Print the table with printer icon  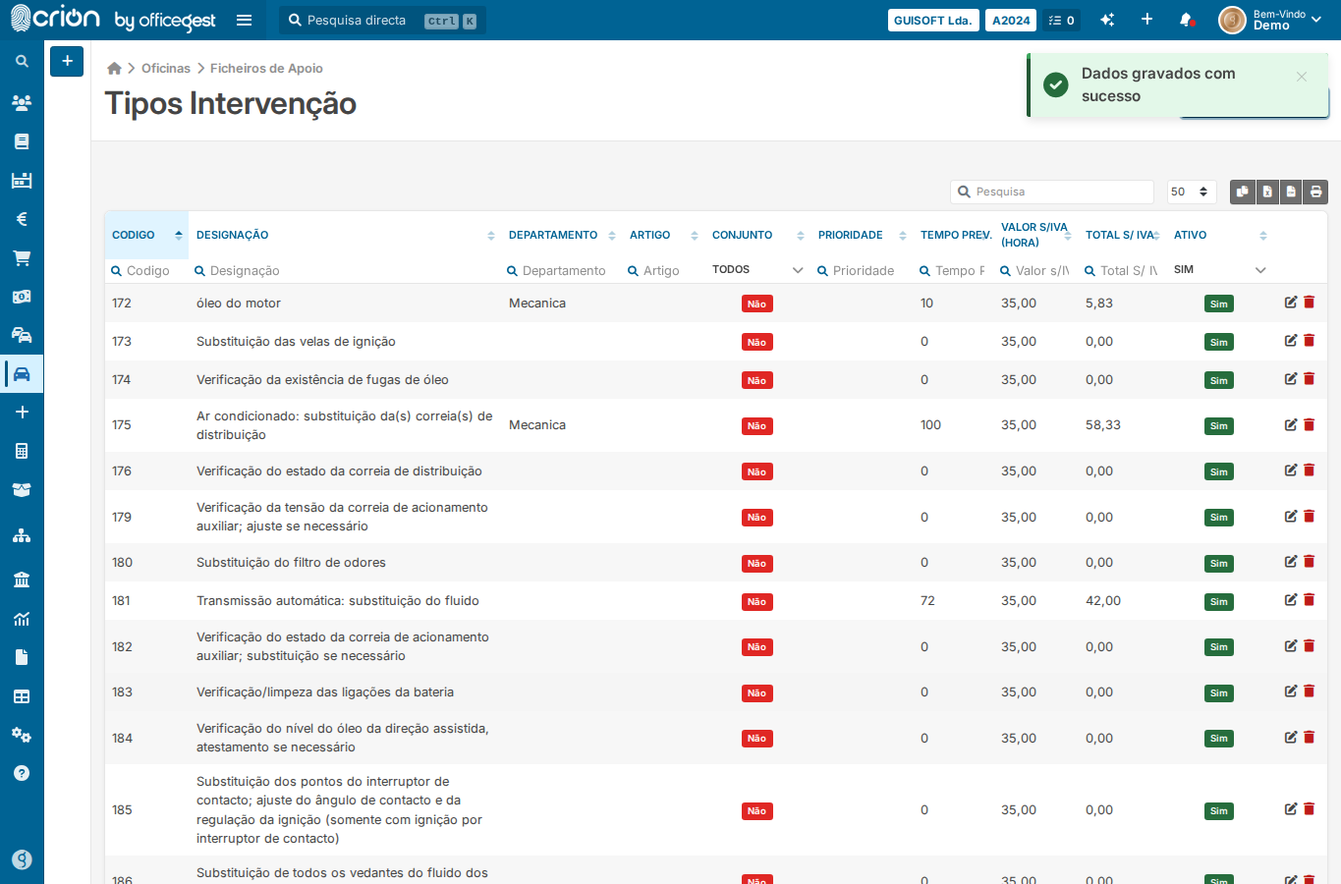coord(1315,192)
